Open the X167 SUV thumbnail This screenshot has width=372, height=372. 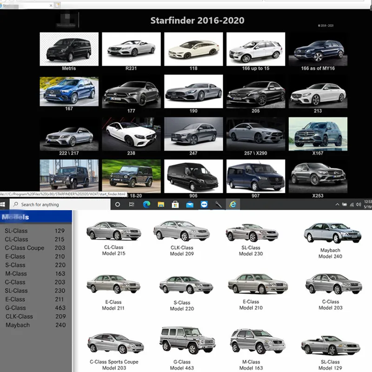[x=318, y=134]
